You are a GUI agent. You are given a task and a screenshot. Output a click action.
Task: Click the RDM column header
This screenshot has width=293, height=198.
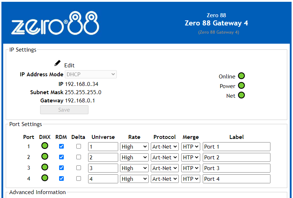pos(61,137)
